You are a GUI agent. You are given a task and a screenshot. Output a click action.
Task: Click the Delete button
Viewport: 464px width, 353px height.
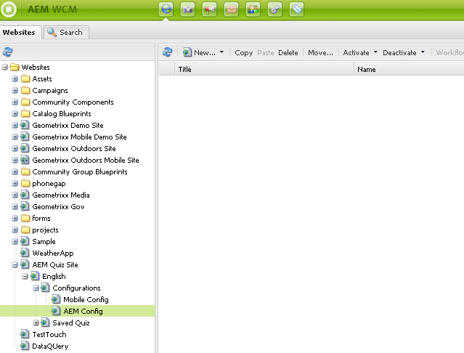(288, 53)
